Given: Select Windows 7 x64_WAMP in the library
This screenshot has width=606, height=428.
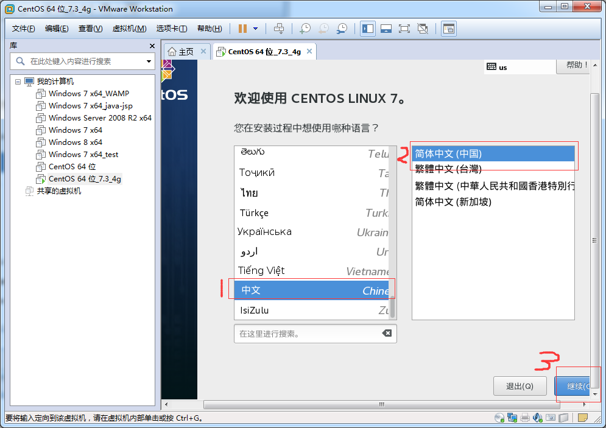Looking at the screenshot, I should click(x=88, y=94).
